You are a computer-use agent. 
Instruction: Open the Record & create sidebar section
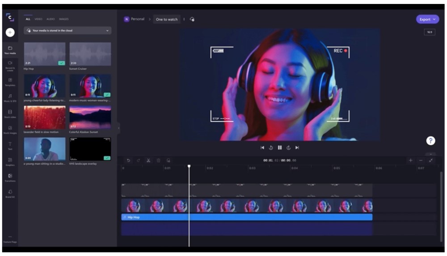10,66
